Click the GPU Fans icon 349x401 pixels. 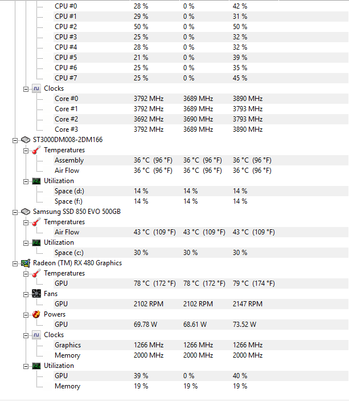coord(36,294)
